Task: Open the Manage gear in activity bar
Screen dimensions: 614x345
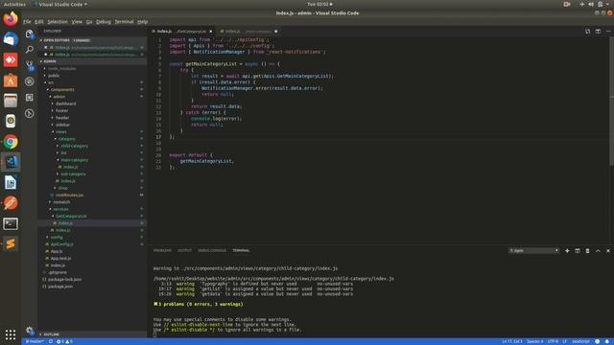Action: (x=30, y=330)
